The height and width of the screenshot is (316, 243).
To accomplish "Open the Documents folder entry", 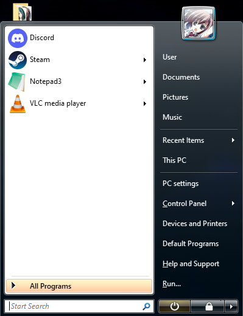I will pyautogui.click(x=199, y=77).
